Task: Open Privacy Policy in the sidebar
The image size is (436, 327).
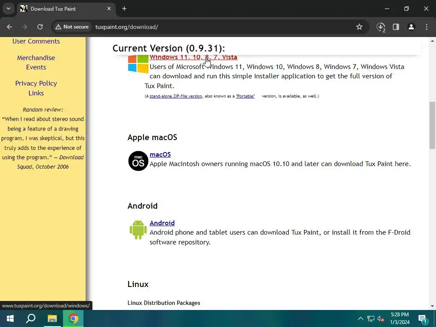Action: (36, 83)
